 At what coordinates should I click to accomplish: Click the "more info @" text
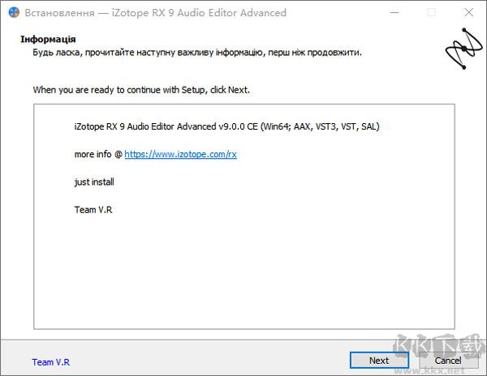[97, 154]
